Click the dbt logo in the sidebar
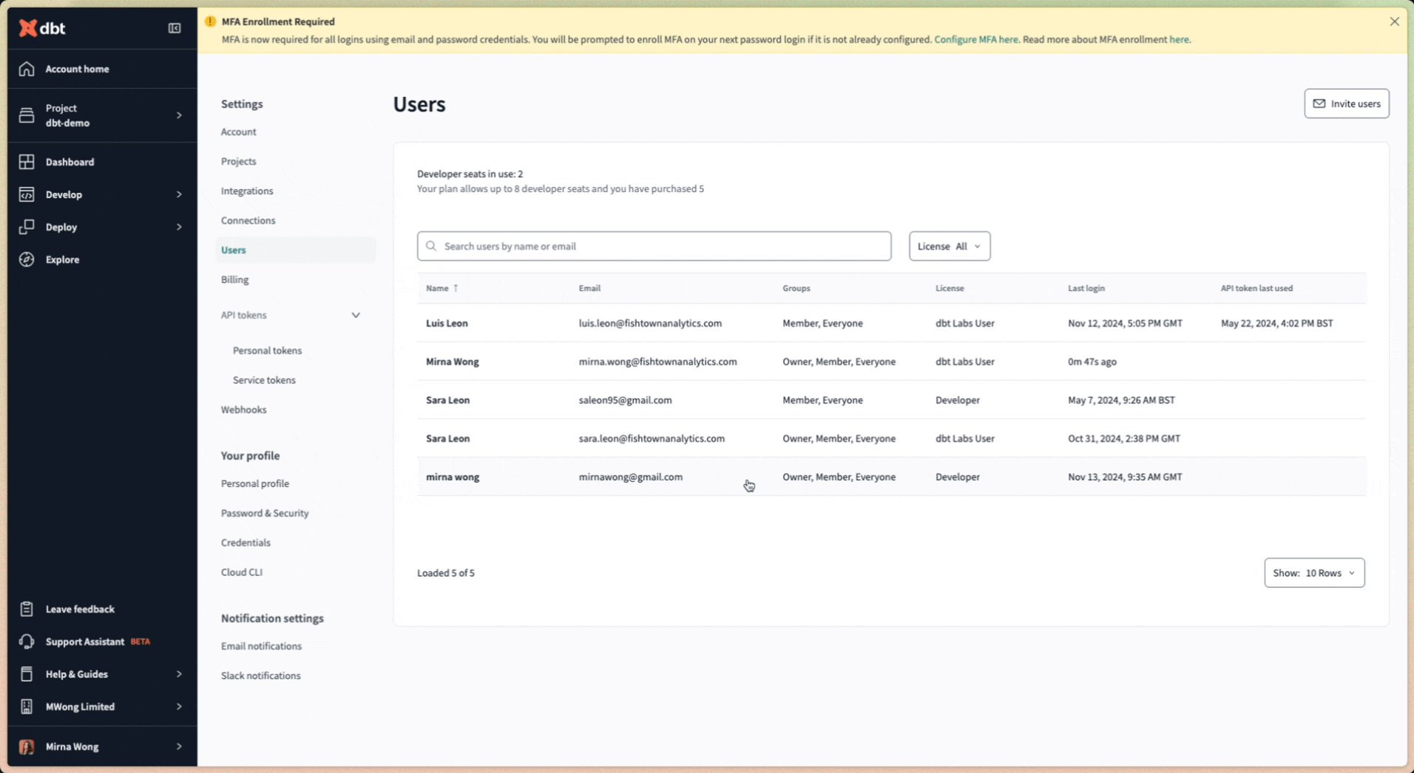Image resolution: width=1414 pixels, height=773 pixels. click(41, 28)
